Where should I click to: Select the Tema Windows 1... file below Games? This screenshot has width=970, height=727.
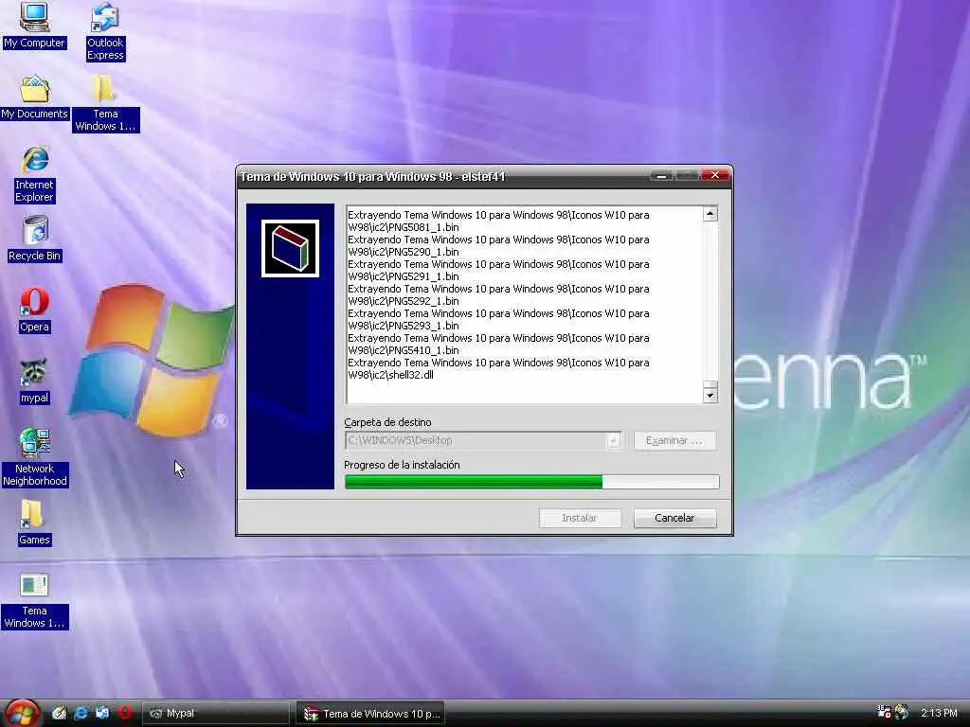[x=35, y=601]
